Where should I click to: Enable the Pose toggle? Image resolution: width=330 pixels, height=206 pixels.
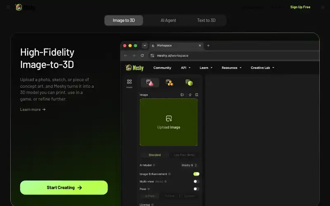point(196,189)
